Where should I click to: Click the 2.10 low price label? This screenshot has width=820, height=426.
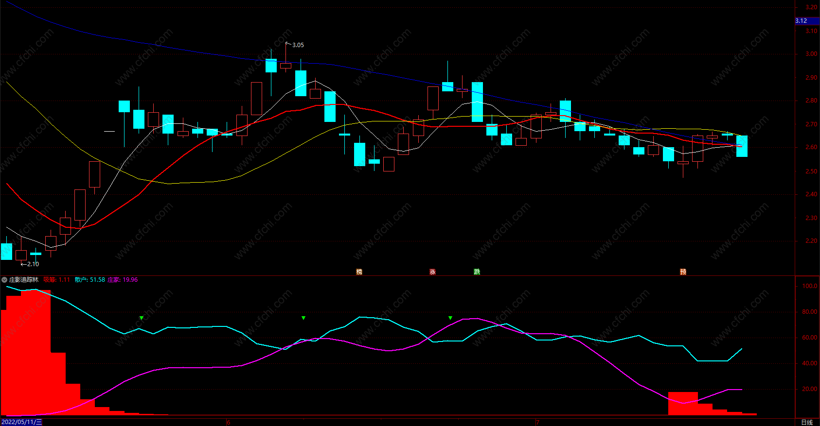[x=33, y=264]
